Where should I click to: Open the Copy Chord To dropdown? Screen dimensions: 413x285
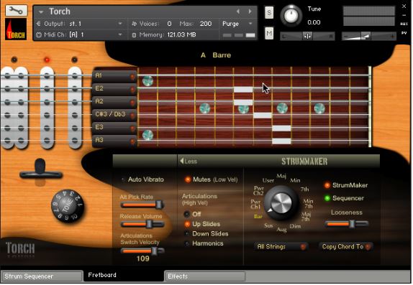[346, 247]
